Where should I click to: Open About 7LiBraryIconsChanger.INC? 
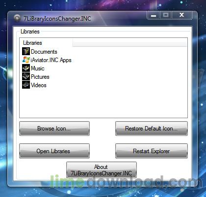[x=102, y=170]
